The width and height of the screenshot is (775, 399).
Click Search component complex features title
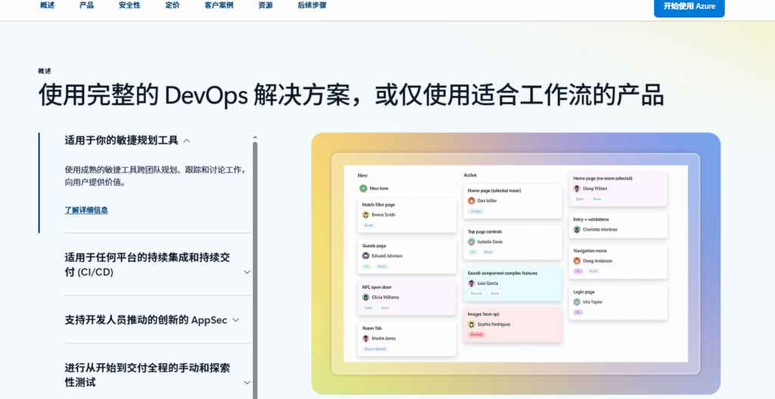pos(503,273)
